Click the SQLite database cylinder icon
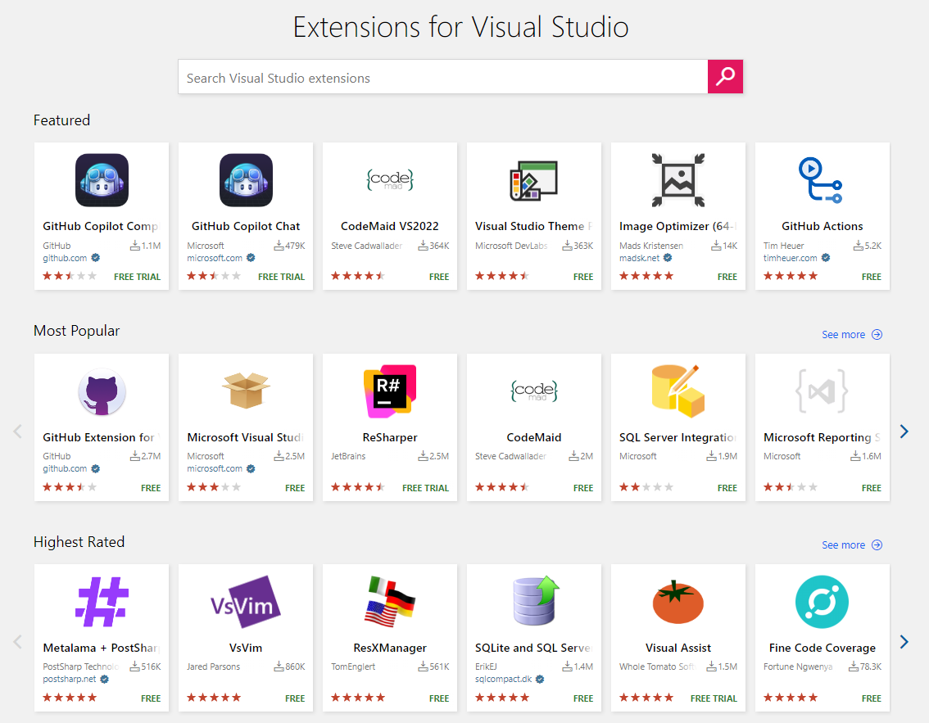 533,601
